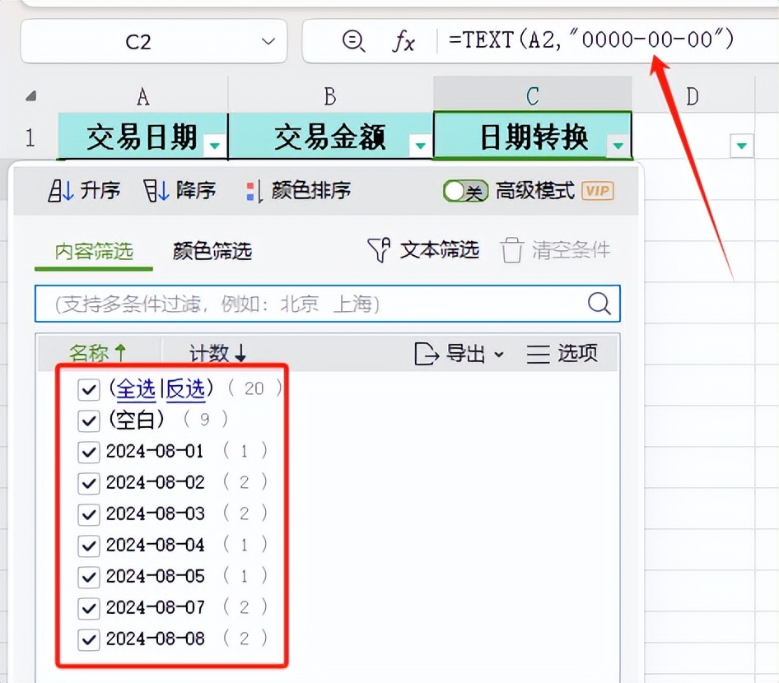Select column B header
The height and width of the screenshot is (683, 779).
330,95
